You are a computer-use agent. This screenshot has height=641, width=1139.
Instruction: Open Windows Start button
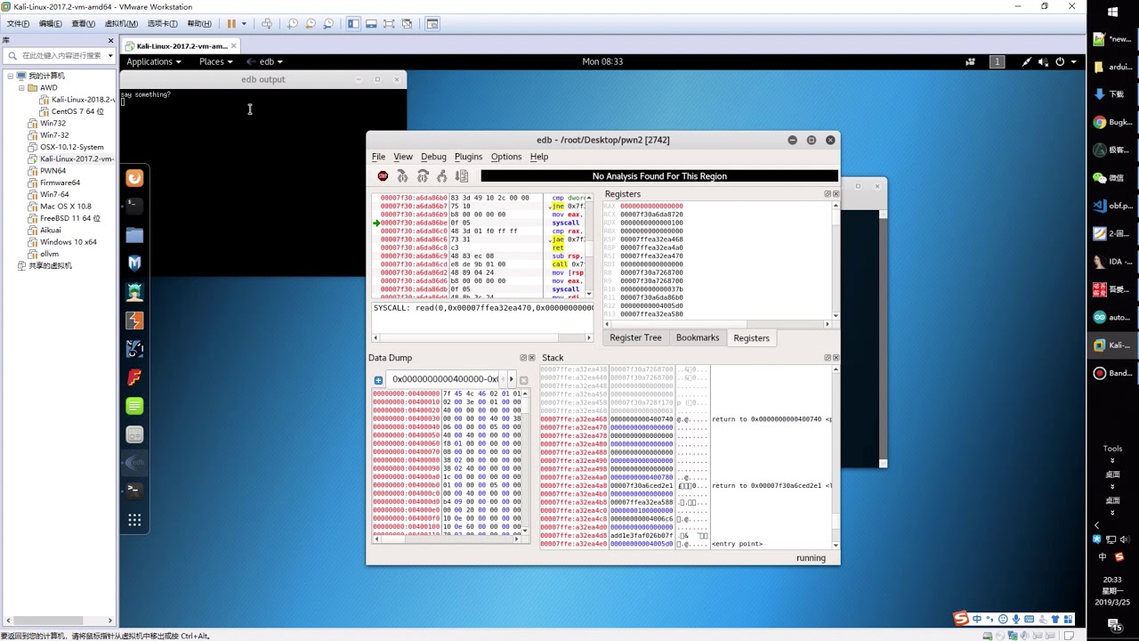pos(1112,12)
